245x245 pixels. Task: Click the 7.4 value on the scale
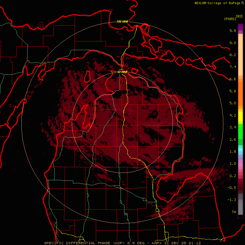233,67
